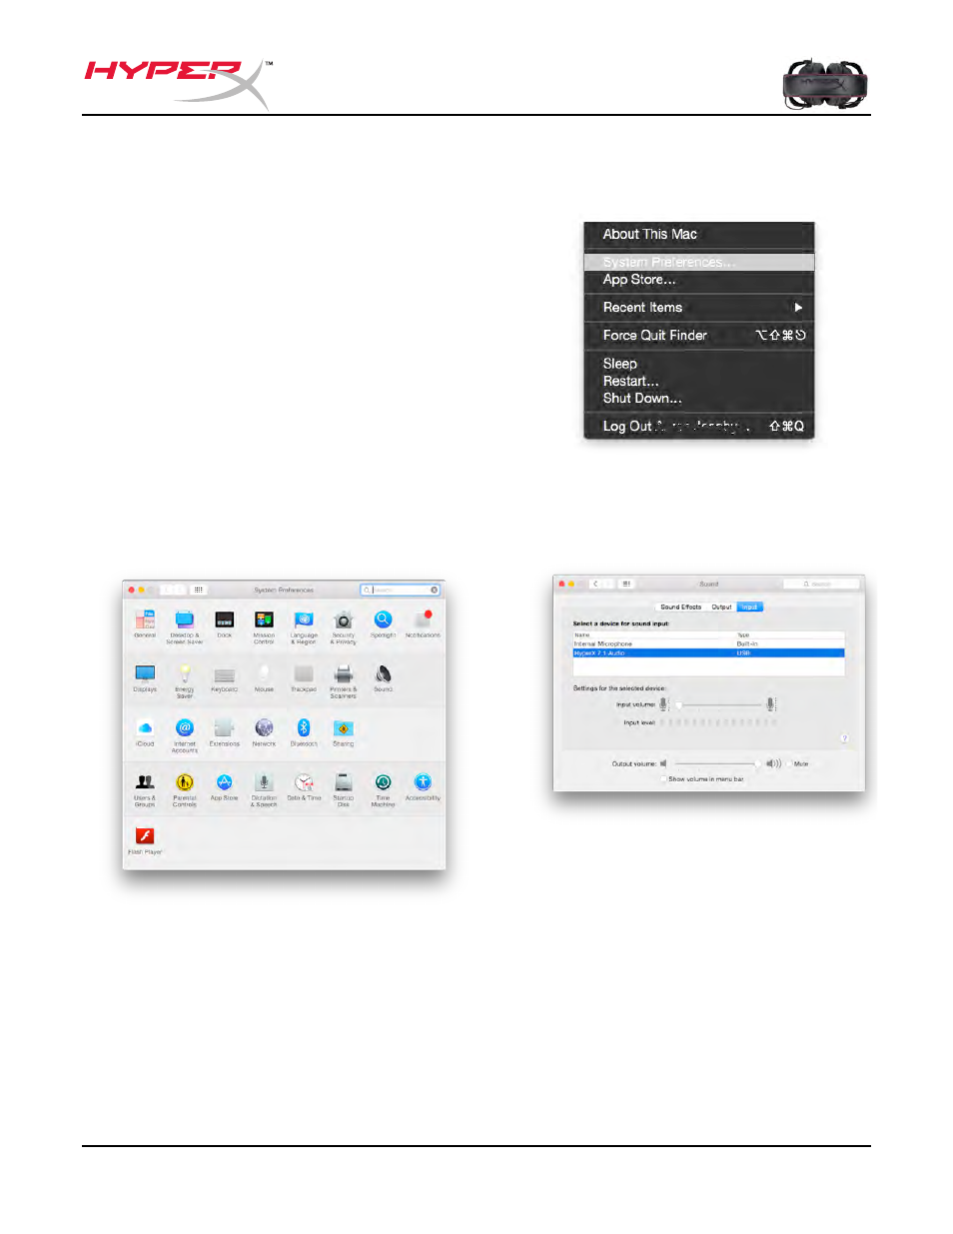The image size is (953, 1234).
Task: Open Date & Time preferences
Action: 304,786
